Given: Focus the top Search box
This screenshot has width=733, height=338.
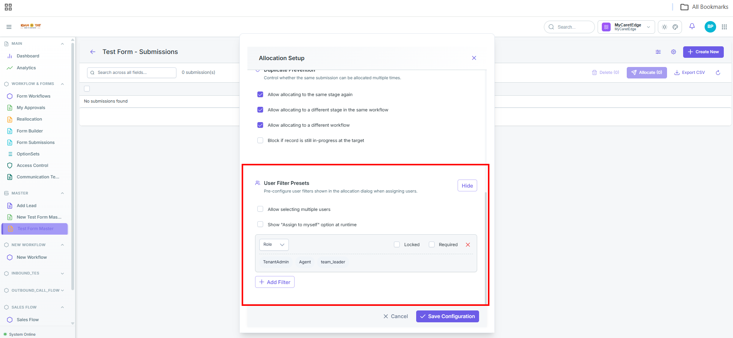Looking at the screenshot, I should (569, 27).
